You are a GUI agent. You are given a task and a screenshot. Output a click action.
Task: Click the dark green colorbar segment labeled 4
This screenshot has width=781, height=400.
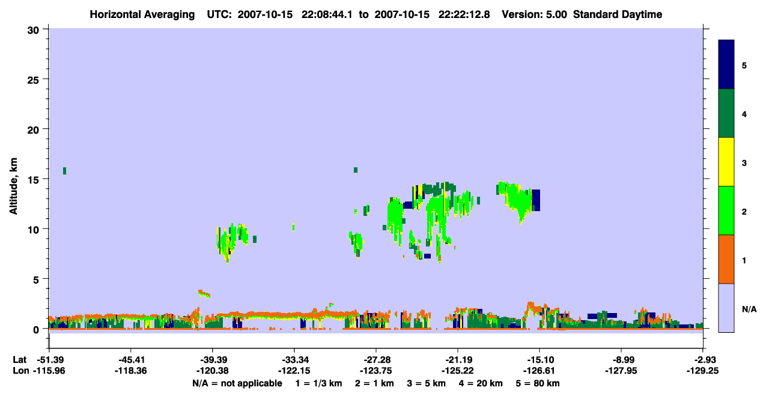click(726, 113)
